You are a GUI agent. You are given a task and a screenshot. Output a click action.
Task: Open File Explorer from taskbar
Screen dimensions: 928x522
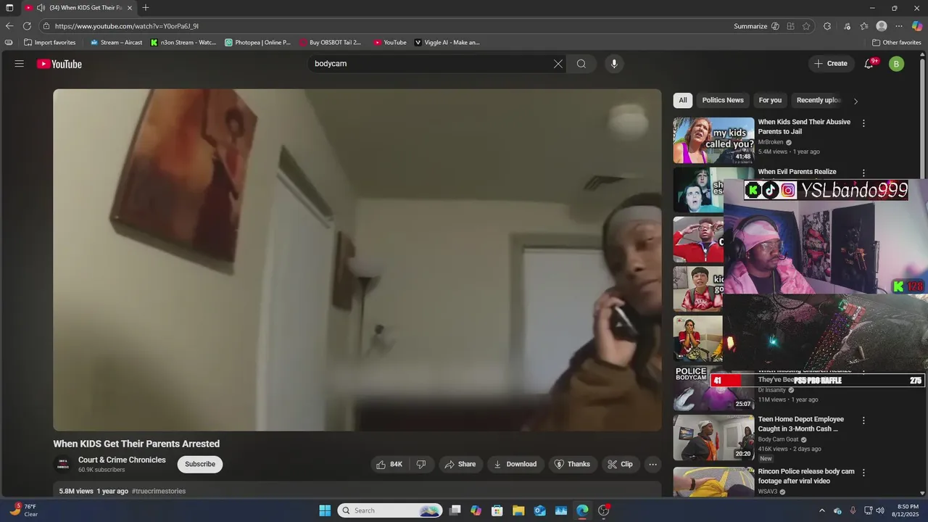point(518,510)
